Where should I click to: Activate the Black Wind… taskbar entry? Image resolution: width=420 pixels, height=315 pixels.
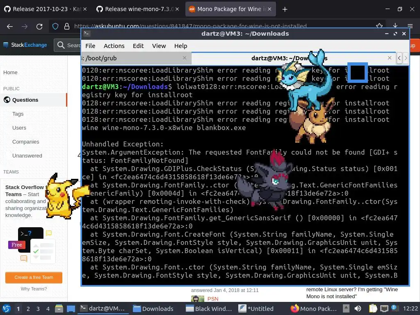pyautogui.click(x=209, y=308)
